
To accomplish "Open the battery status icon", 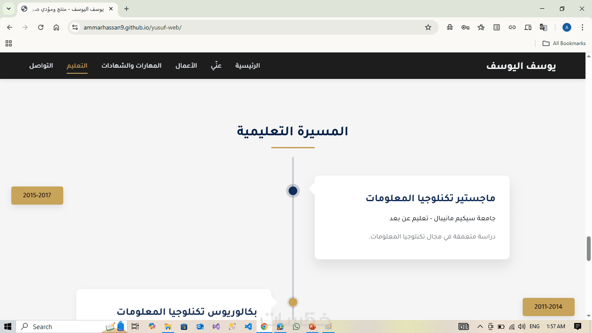I will pyautogui.click(x=501, y=326).
